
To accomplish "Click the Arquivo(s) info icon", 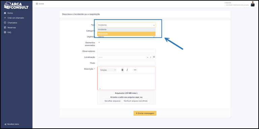I will pyautogui.click(x=138, y=93).
